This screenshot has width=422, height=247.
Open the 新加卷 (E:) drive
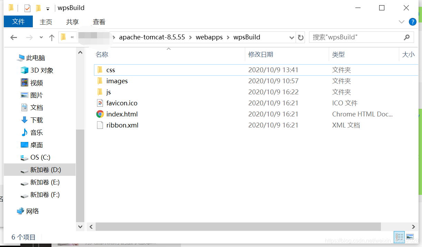[x=45, y=182]
